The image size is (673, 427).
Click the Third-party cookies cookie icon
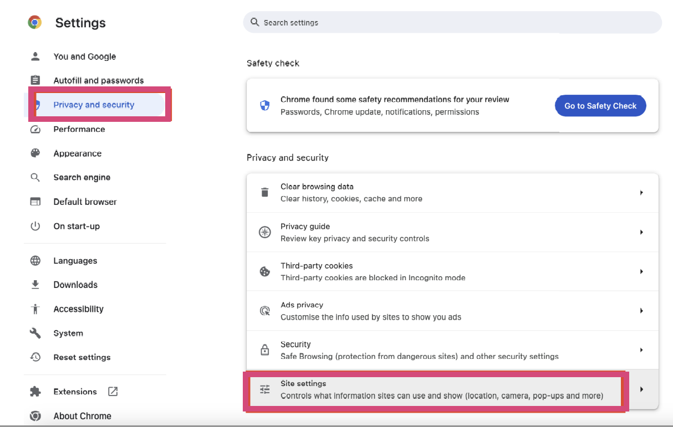265,271
